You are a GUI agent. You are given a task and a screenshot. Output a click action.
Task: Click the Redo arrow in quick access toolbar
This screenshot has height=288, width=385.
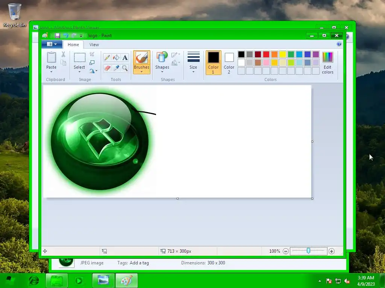(x=74, y=36)
